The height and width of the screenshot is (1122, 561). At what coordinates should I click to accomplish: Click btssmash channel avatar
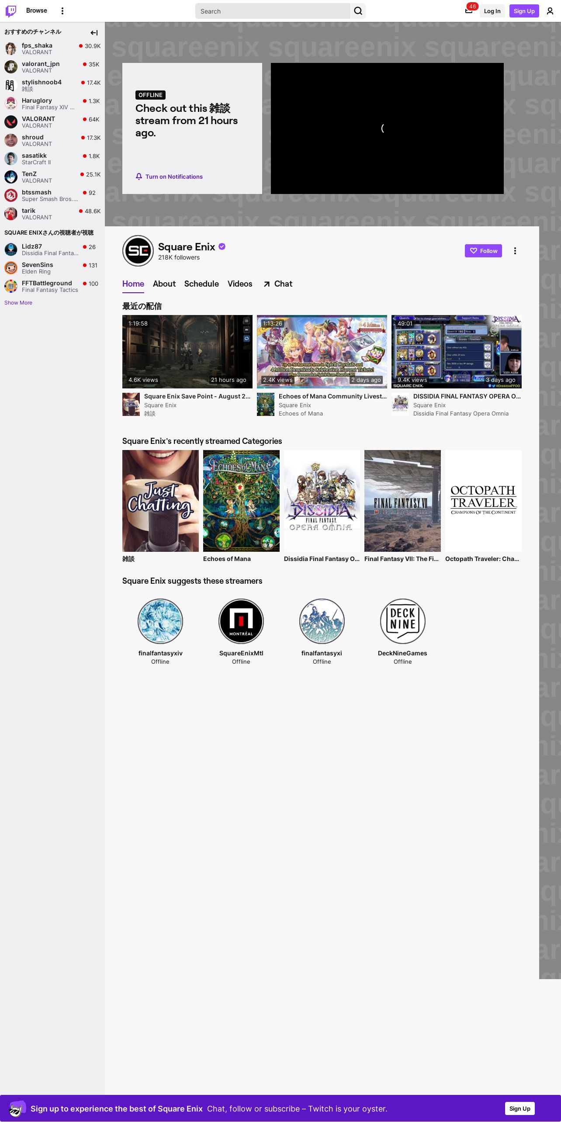click(x=11, y=195)
